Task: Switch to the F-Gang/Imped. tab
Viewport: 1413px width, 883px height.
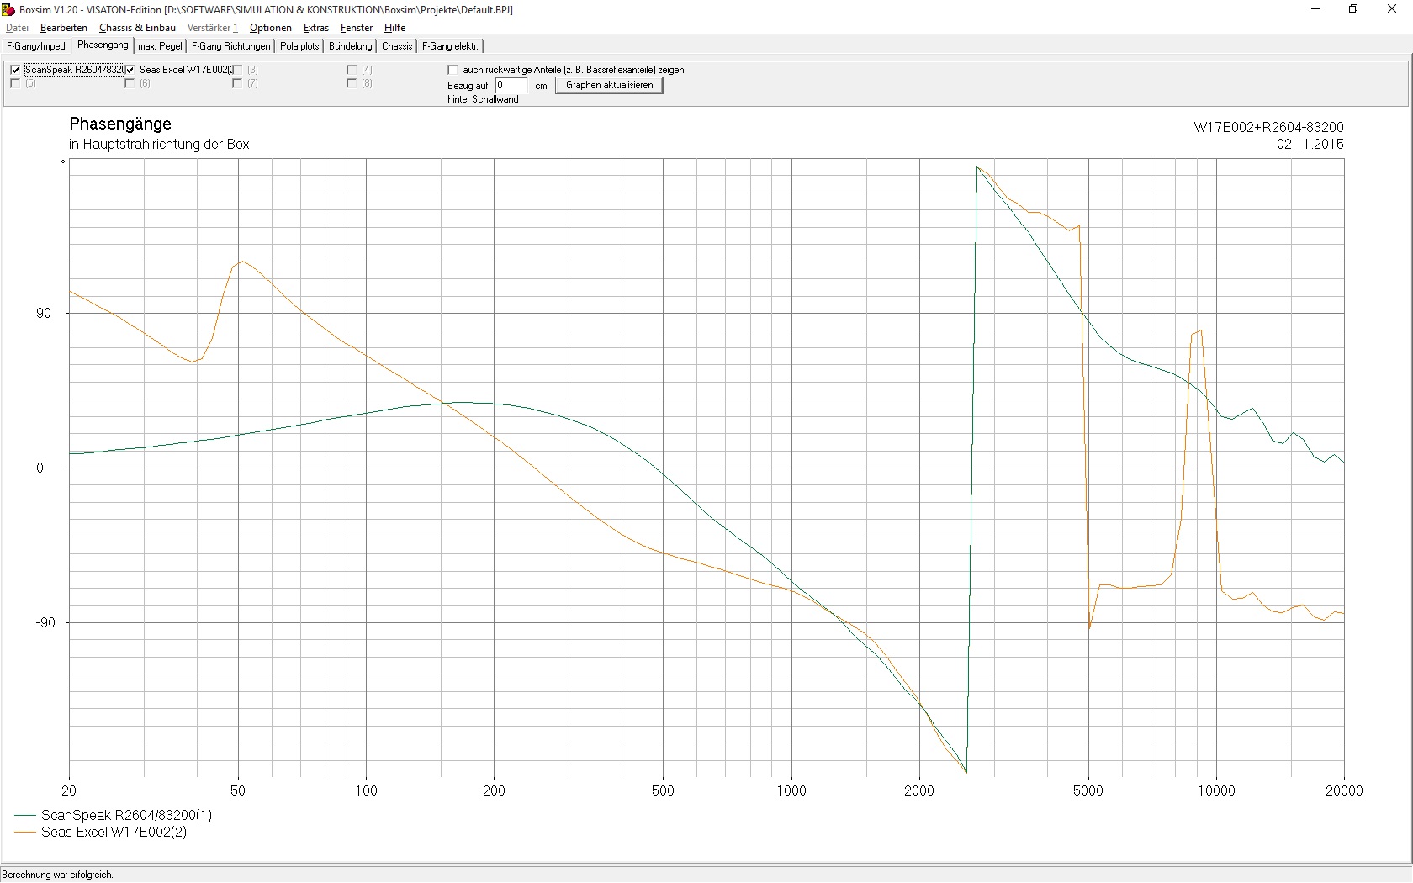Action: [x=37, y=46]
